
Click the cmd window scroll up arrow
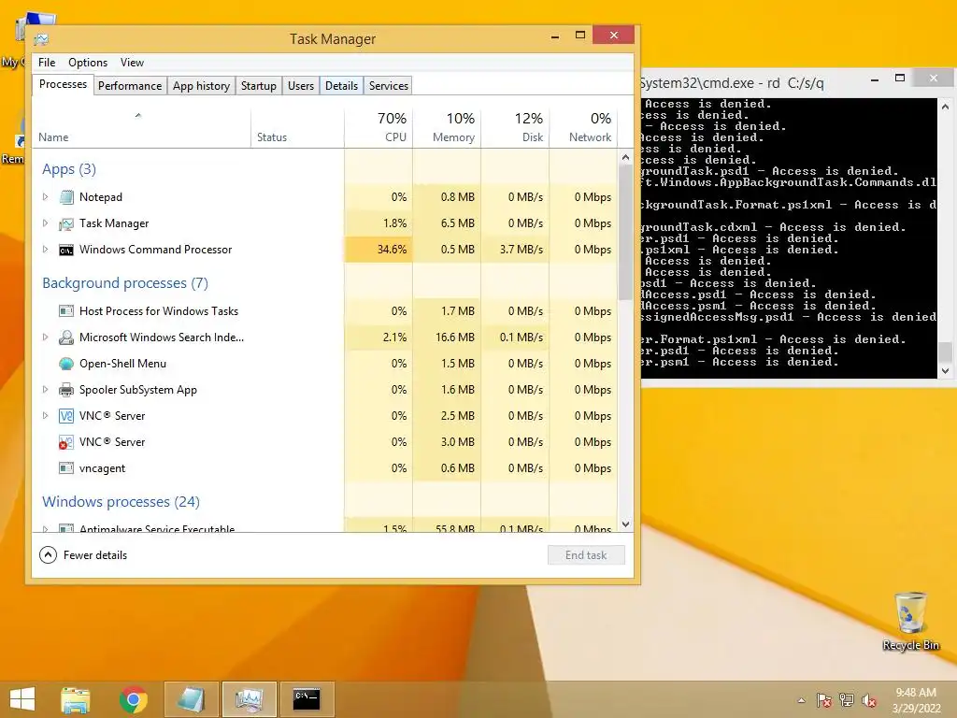point(946,107)
